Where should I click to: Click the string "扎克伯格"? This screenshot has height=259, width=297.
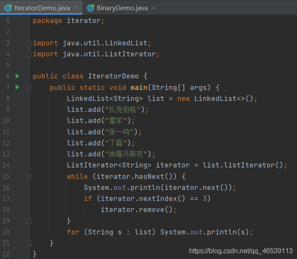(x=122, y=109)
